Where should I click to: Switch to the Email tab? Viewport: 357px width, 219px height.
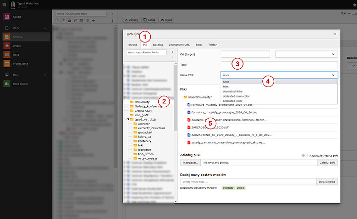click(199, 45)
